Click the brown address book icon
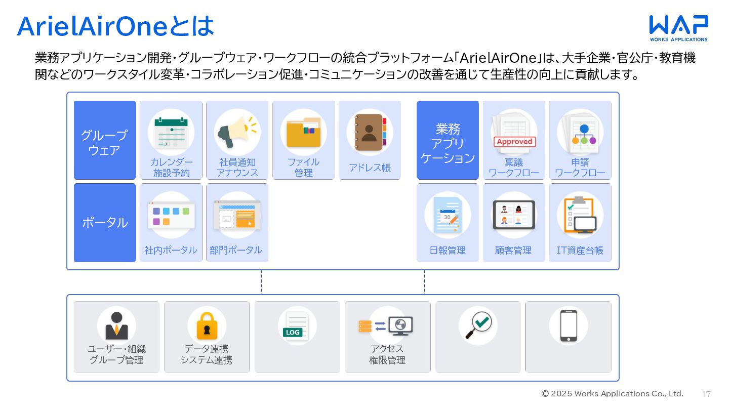The height and width of the screenshot is (410, 729). 370,132
